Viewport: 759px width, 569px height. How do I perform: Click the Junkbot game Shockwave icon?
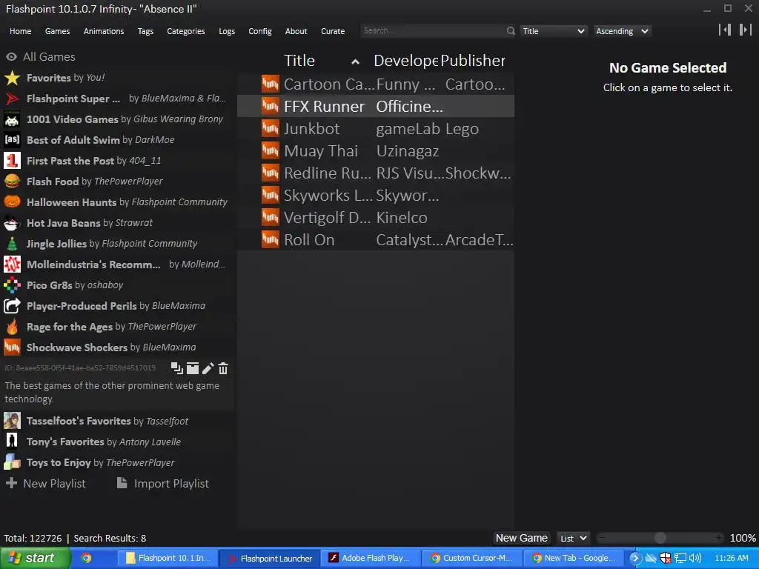[x=270, y=129]
